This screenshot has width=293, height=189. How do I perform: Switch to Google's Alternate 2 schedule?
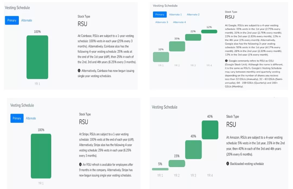coord(193,15)
